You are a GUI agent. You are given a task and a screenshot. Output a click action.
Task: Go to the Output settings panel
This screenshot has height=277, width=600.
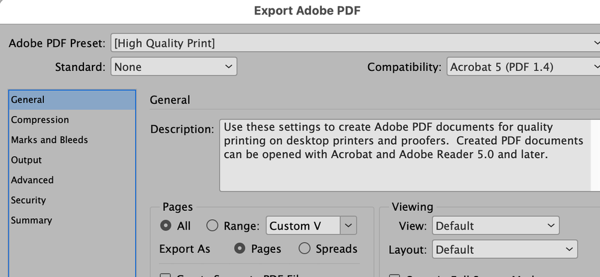coord(26,160)
